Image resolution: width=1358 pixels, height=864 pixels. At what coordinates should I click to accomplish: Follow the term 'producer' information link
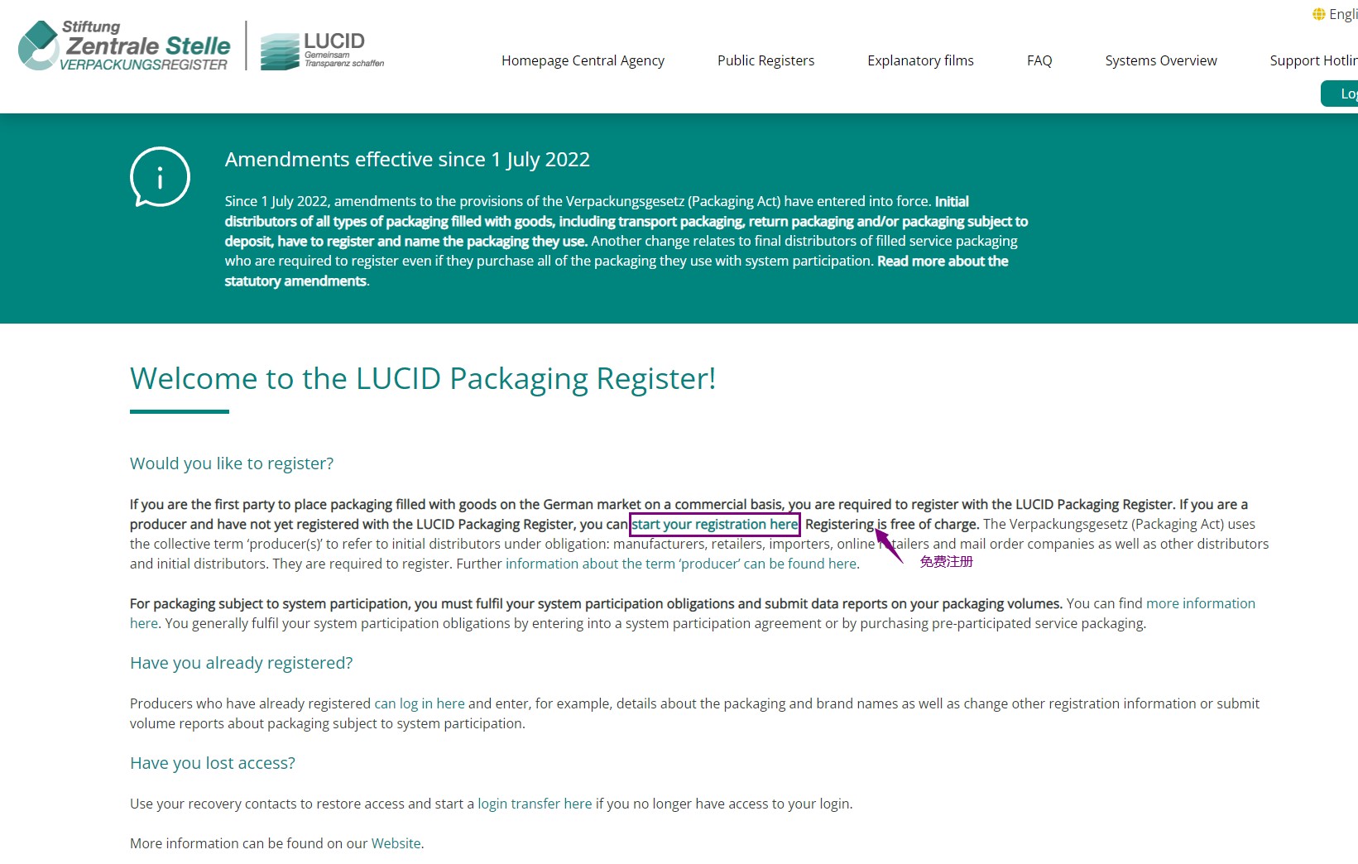point(681,564)
